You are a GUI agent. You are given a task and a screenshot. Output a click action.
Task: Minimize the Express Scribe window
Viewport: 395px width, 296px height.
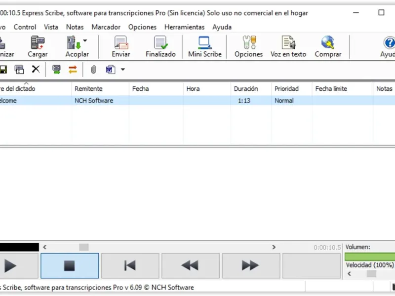(x=356, y=13)
